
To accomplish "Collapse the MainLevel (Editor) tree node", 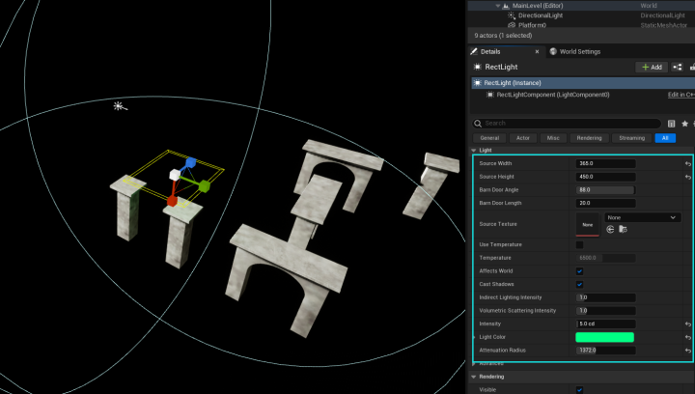I will [498, 6].
